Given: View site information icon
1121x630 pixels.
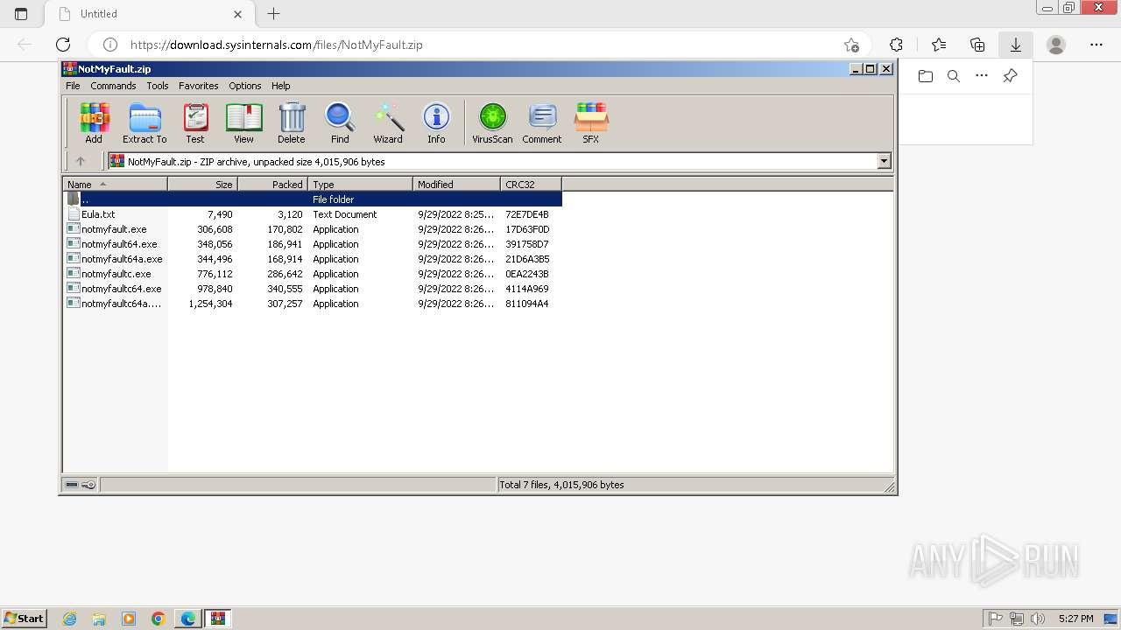Looking at the screenshot, I should (110, 45).
